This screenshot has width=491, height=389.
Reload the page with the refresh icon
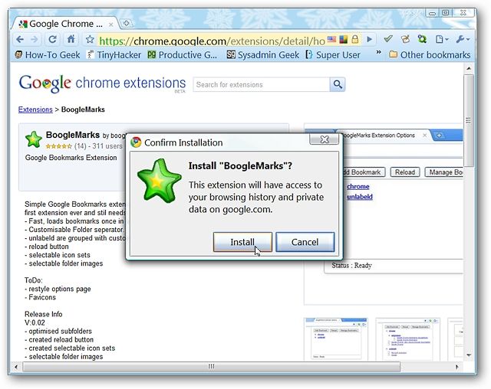click(53, 39)
